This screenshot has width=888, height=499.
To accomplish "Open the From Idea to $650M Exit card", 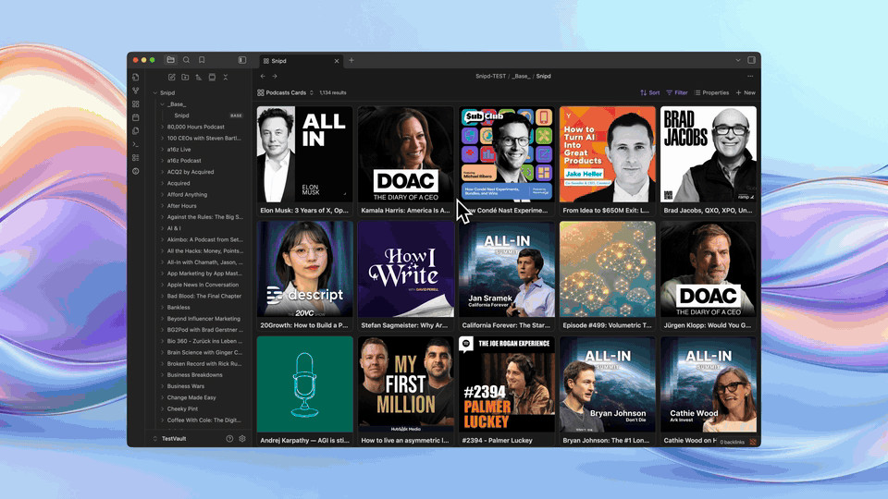I will coord(607,161).
